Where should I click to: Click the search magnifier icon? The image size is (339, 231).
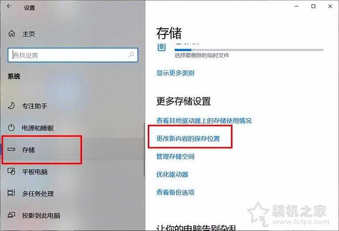coord(131,55)
